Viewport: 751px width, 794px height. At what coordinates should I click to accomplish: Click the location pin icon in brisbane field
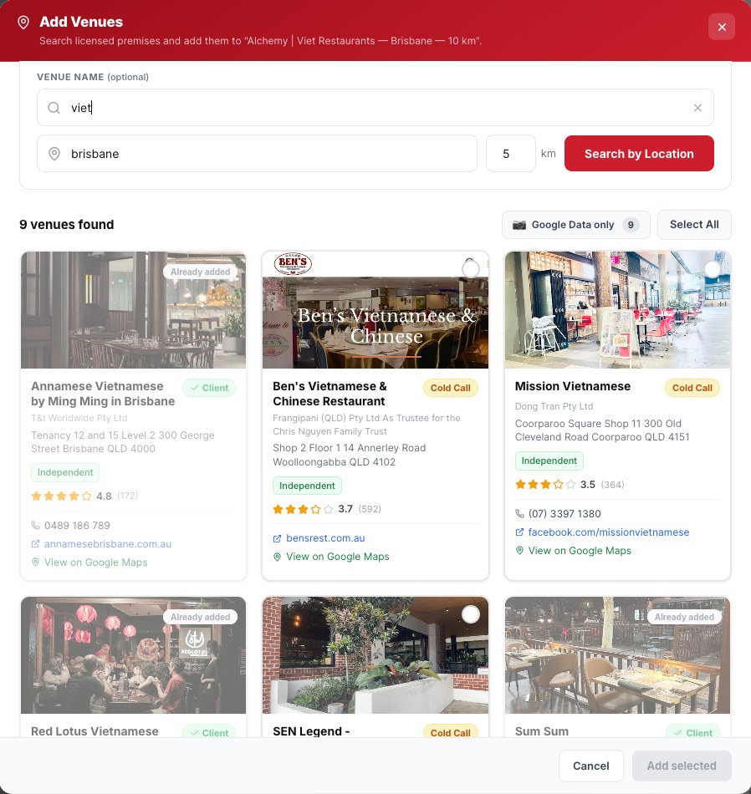[x=54, y=154]
